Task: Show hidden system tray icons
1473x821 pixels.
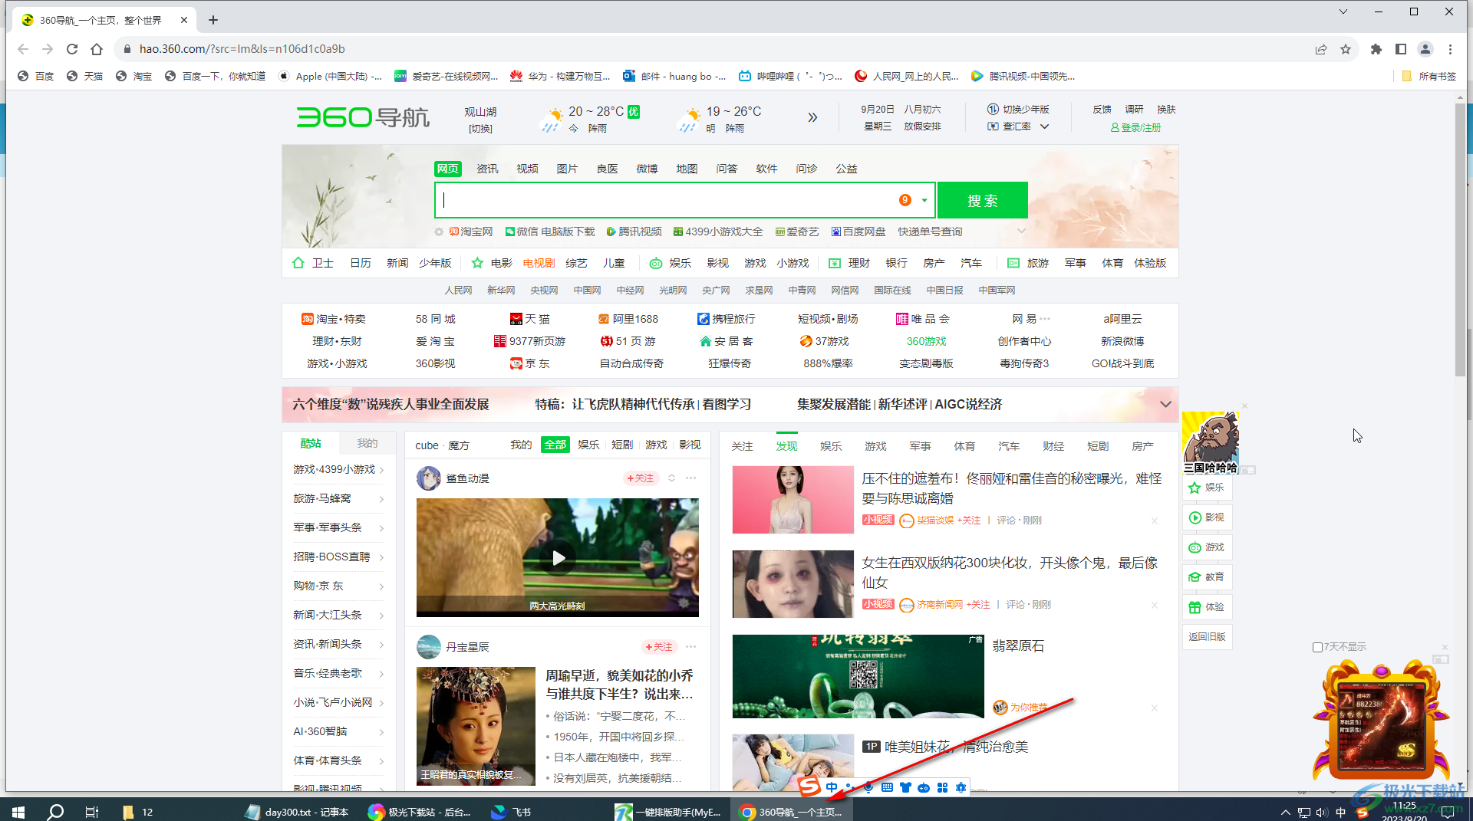Action: 1286,812
